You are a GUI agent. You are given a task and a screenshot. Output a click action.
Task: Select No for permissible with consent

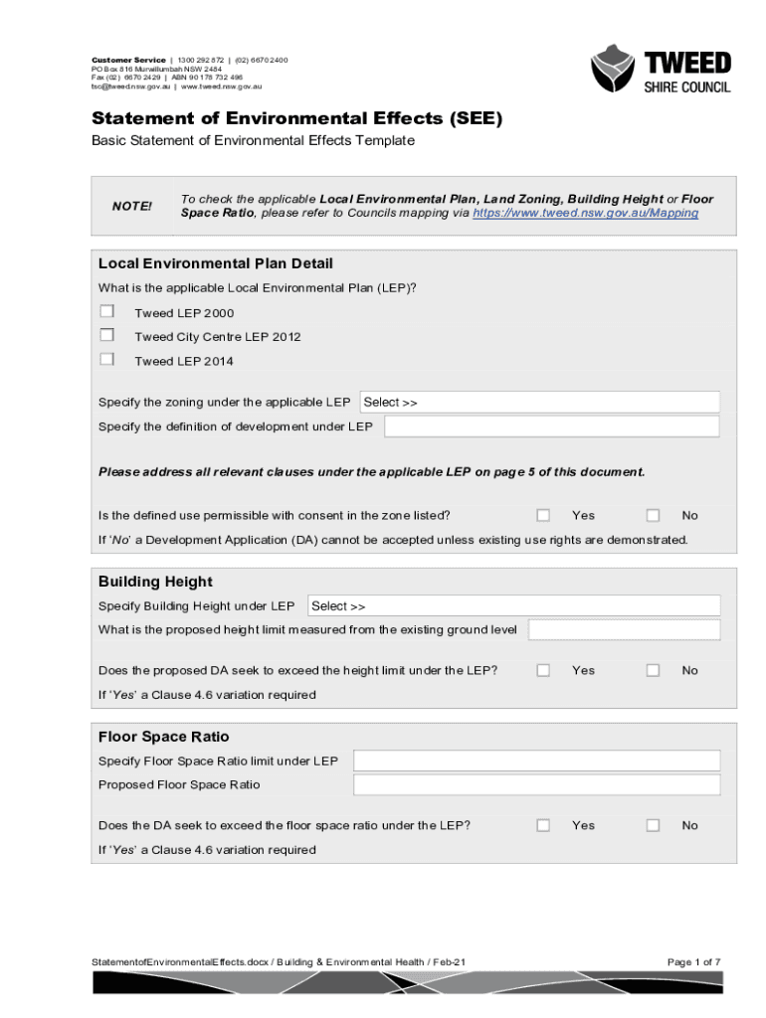coord(653,515)
